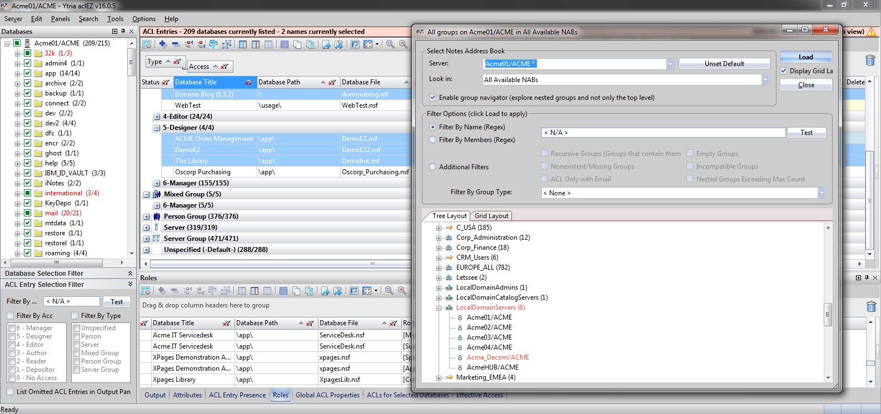Open dropdown arrow next to checklist icon in ACL Entries toolbar
Viewport: 881px width, 414px height.
click(x=377, y=44)
